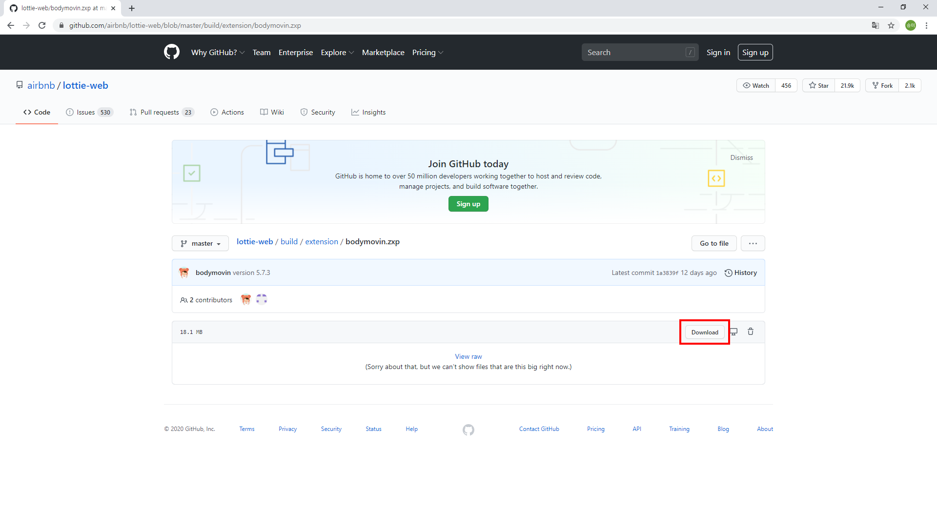Open Contact GitHub in the footer

(x=539, y=429)
